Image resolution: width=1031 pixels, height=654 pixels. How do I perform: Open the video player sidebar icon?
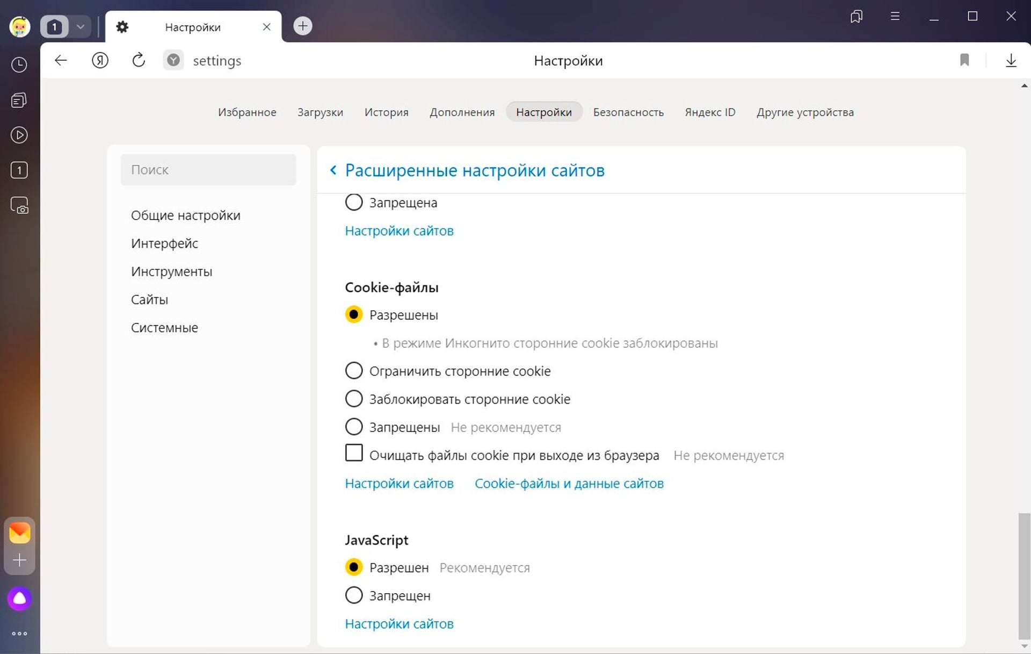click(x=19, y=135)
